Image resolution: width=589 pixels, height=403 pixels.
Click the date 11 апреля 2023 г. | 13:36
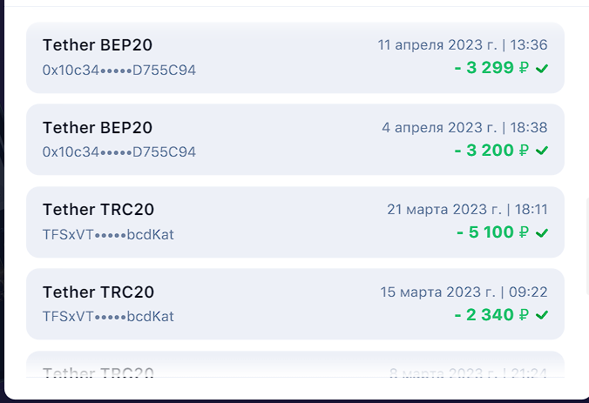point(463,45)
